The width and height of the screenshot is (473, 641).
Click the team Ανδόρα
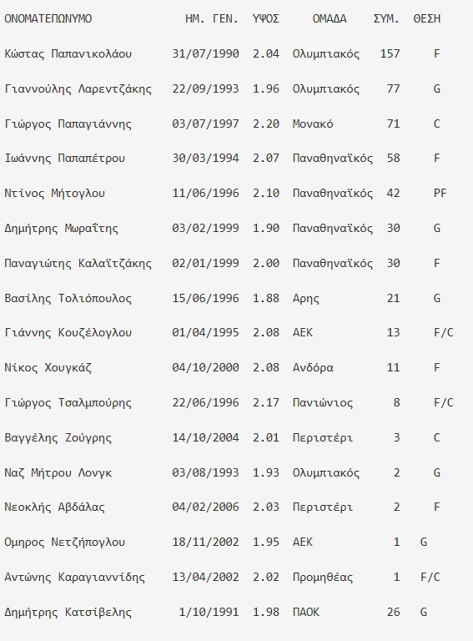313,367
